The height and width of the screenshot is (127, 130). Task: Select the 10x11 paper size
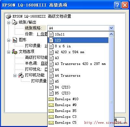[78, 34]
